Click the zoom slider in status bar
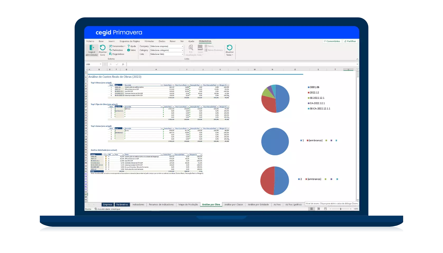This screenshot has width=443, height=253. point(341,209)
